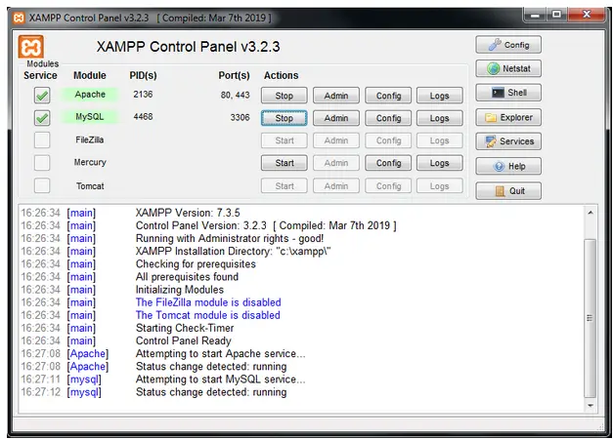
Task: Click Apache PID 2136
Action: 143,95
